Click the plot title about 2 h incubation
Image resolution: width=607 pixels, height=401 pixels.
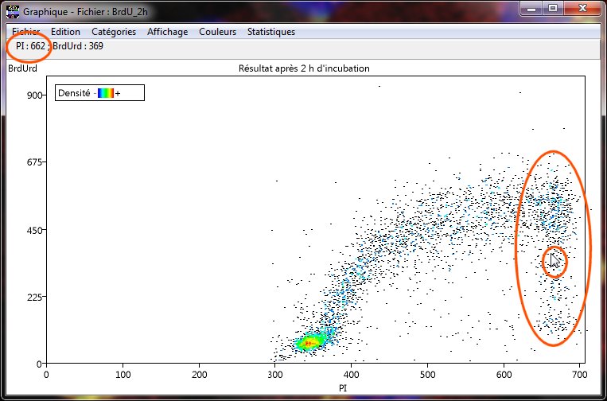click(x=304, y=68)
